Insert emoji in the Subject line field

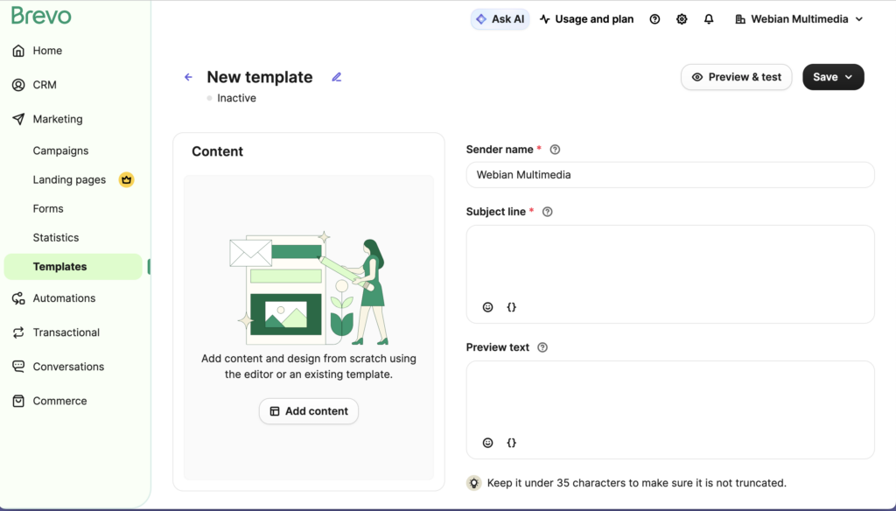pyautogui.click(x=488, y=307)
